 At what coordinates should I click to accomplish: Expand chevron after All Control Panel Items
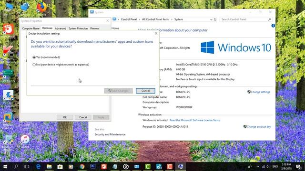(172, 19)
